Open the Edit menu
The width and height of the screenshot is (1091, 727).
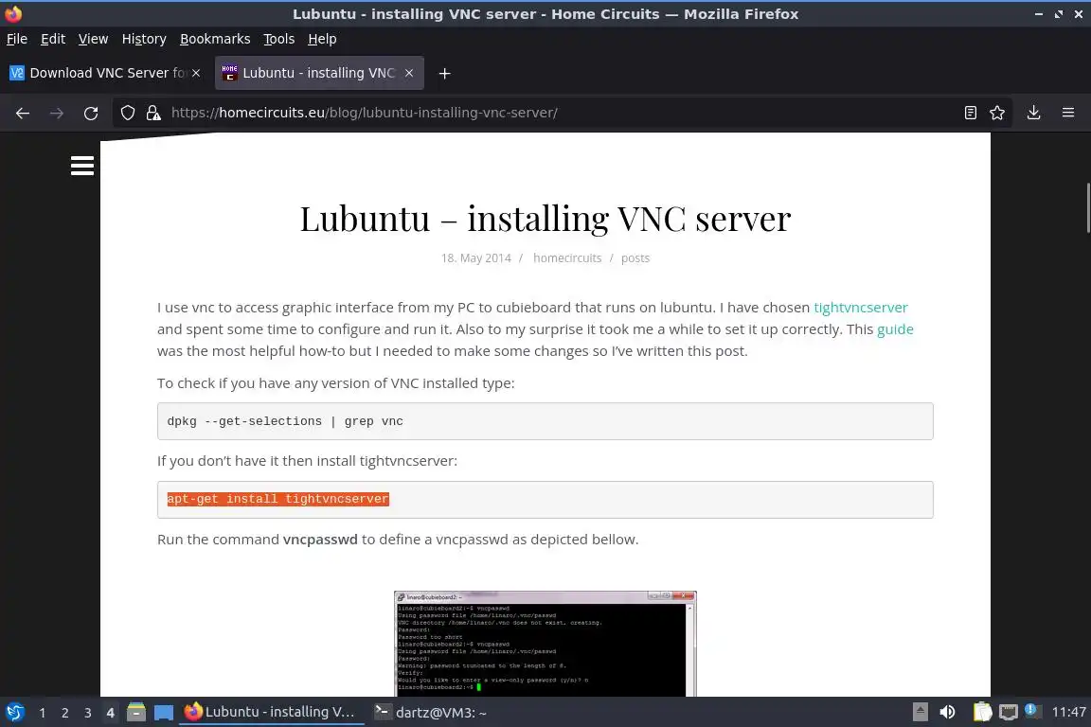(x=53, y=39)
